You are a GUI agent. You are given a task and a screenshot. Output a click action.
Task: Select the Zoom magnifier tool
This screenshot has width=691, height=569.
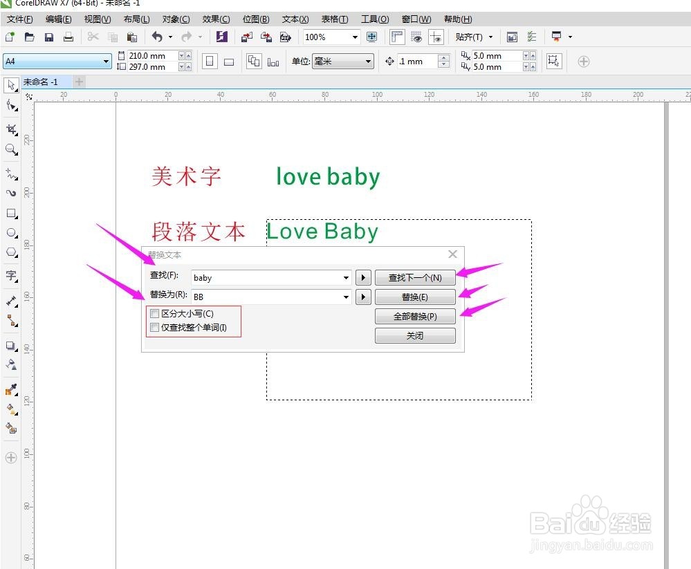[12, 150]
